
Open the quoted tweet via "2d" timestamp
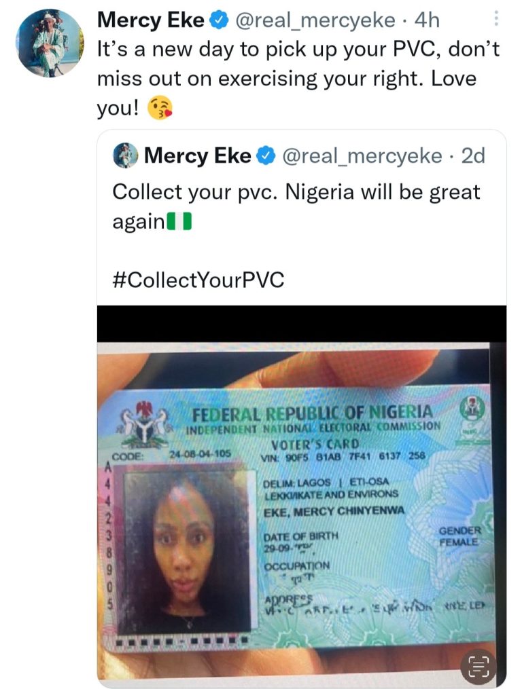point(473,156)
